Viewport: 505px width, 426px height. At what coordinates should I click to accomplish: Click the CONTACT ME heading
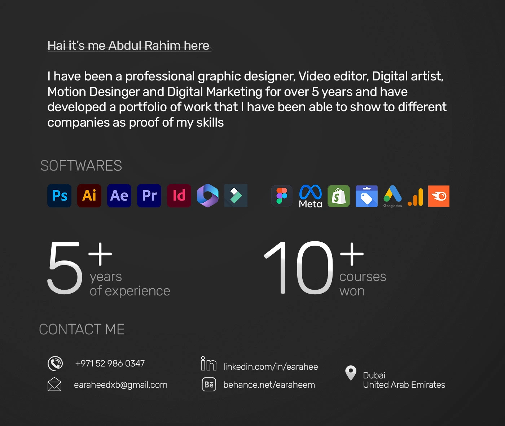tap(82, 329)
